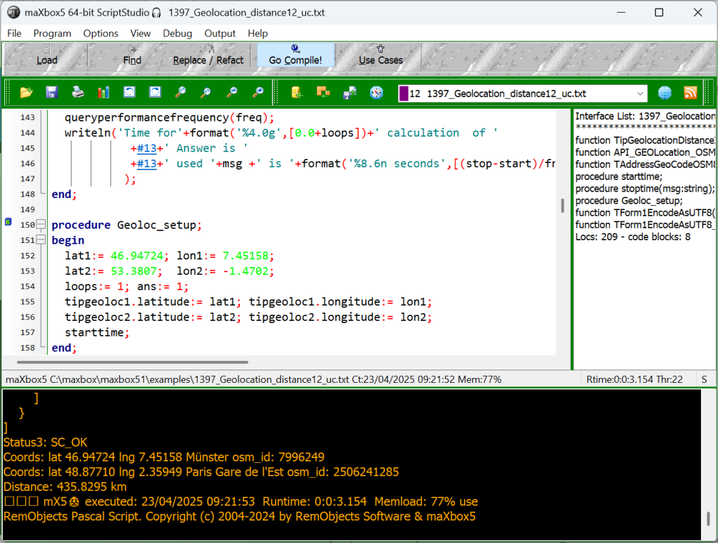Click Go Compile! to run script
Image resolution: width=718 pixels, height=543 pixels.
pyautogui.click(x=295, y=55)
